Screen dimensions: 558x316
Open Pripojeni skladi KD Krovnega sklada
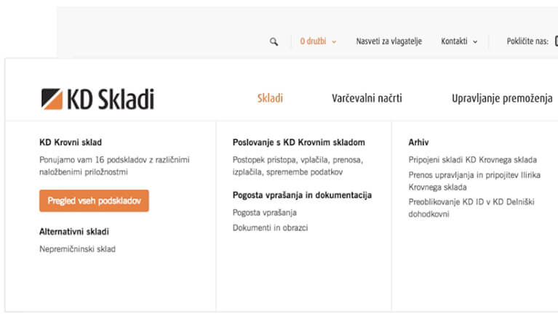tap(473, 160)
